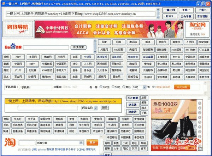Viewport: 212px width, 156px height.
Task: Select the 快递 category
Action: (x=6, y=131)
